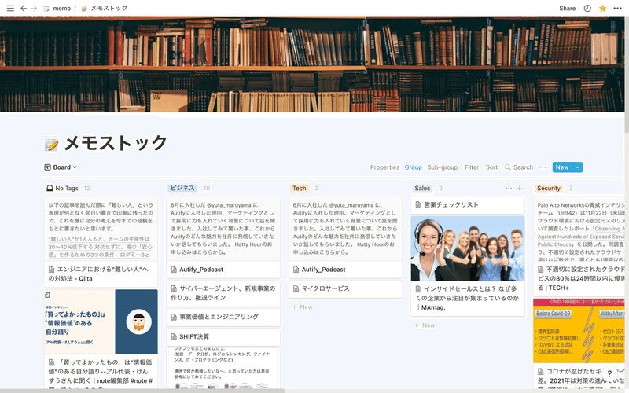Image resolution: width=629 pixels, height=393 pixels.
Task: Open the Filter menu
Action: tap(472, 167)
